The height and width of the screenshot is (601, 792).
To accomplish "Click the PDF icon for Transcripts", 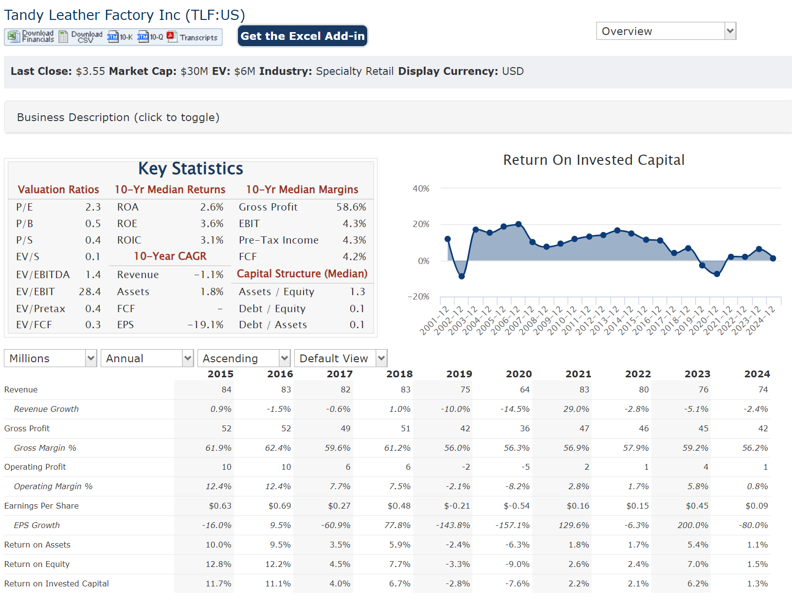I will (172, 36).
